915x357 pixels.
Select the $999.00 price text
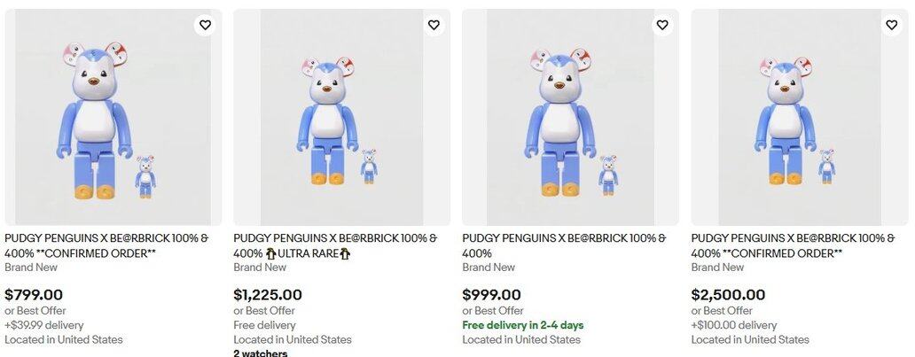(491, 295)
